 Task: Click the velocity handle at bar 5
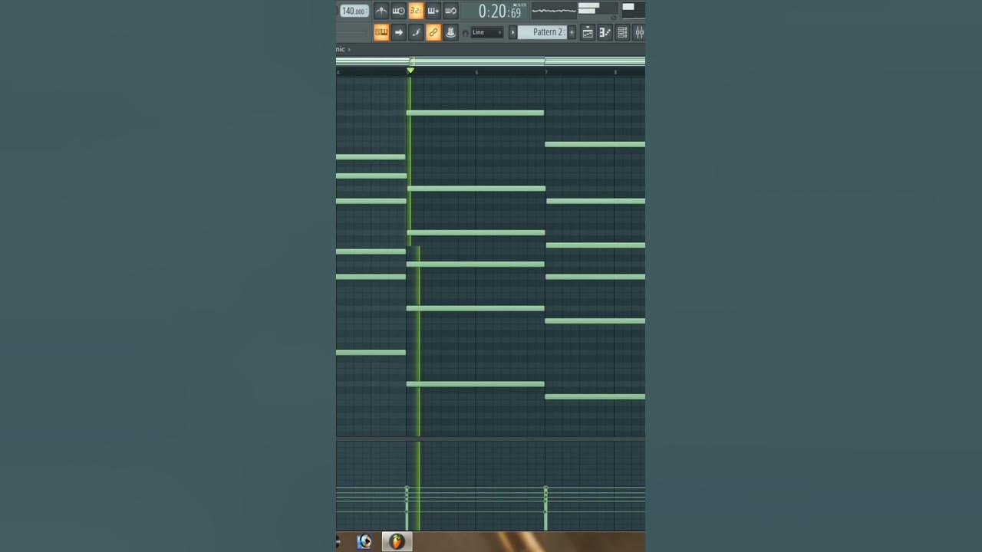pyautogui.click(x=407, y=489)
